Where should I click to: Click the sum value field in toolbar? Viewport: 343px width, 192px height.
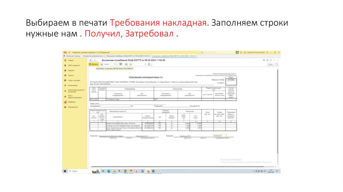click(x=140, y=64)
